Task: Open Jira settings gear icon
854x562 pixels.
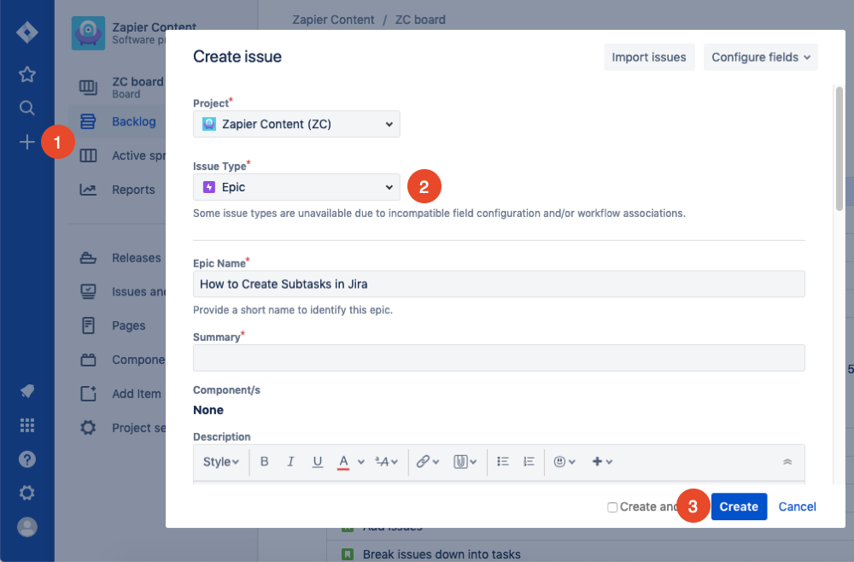Action: click(x=26, y=493)
